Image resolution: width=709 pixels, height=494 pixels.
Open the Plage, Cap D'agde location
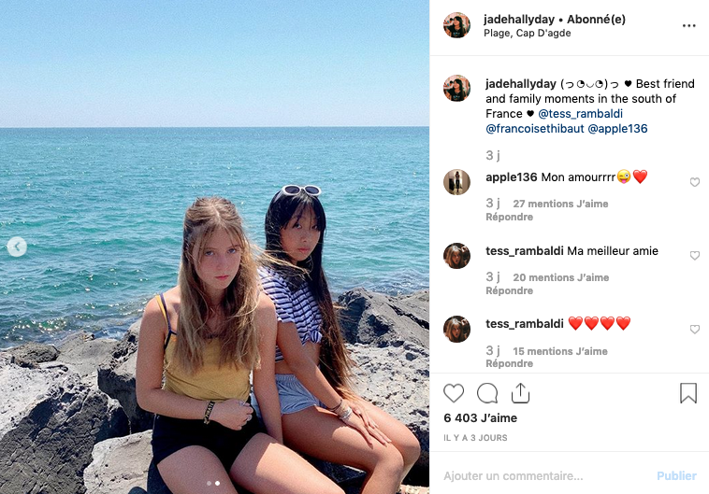point(528,34)
